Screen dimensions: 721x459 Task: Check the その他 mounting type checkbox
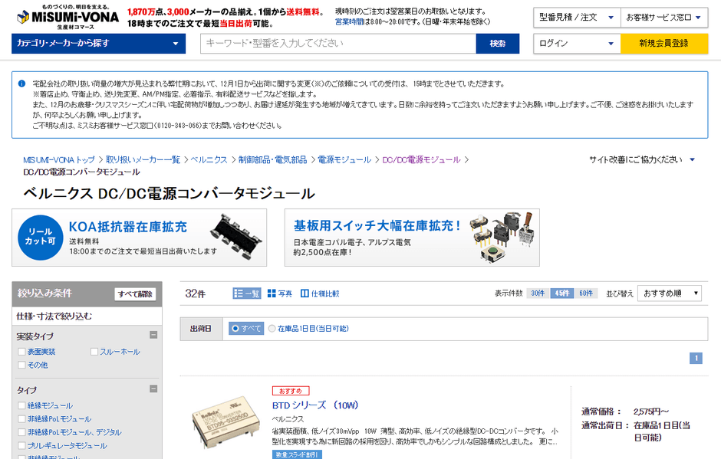tap(21, 365)
